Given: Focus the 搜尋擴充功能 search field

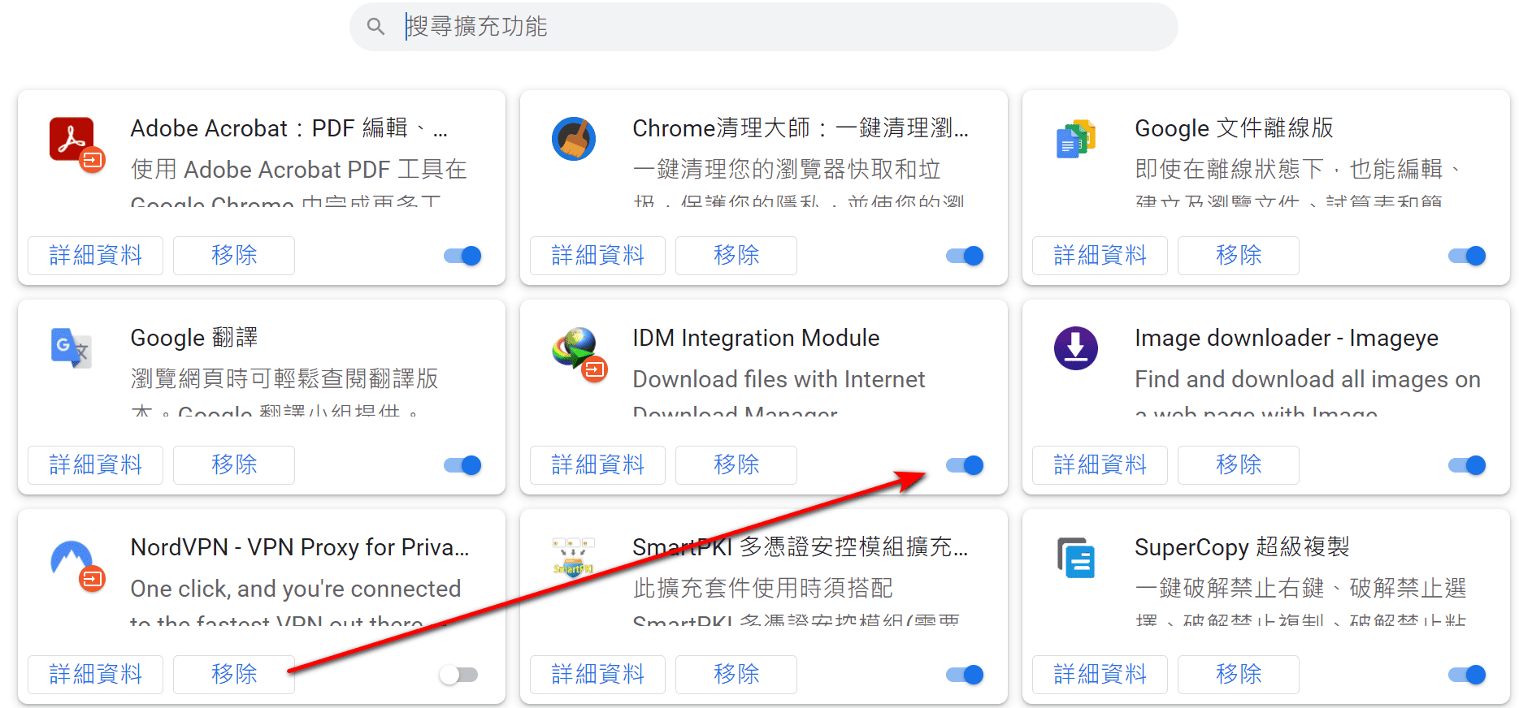Looking at the screenshot, I should click(764, 27).
